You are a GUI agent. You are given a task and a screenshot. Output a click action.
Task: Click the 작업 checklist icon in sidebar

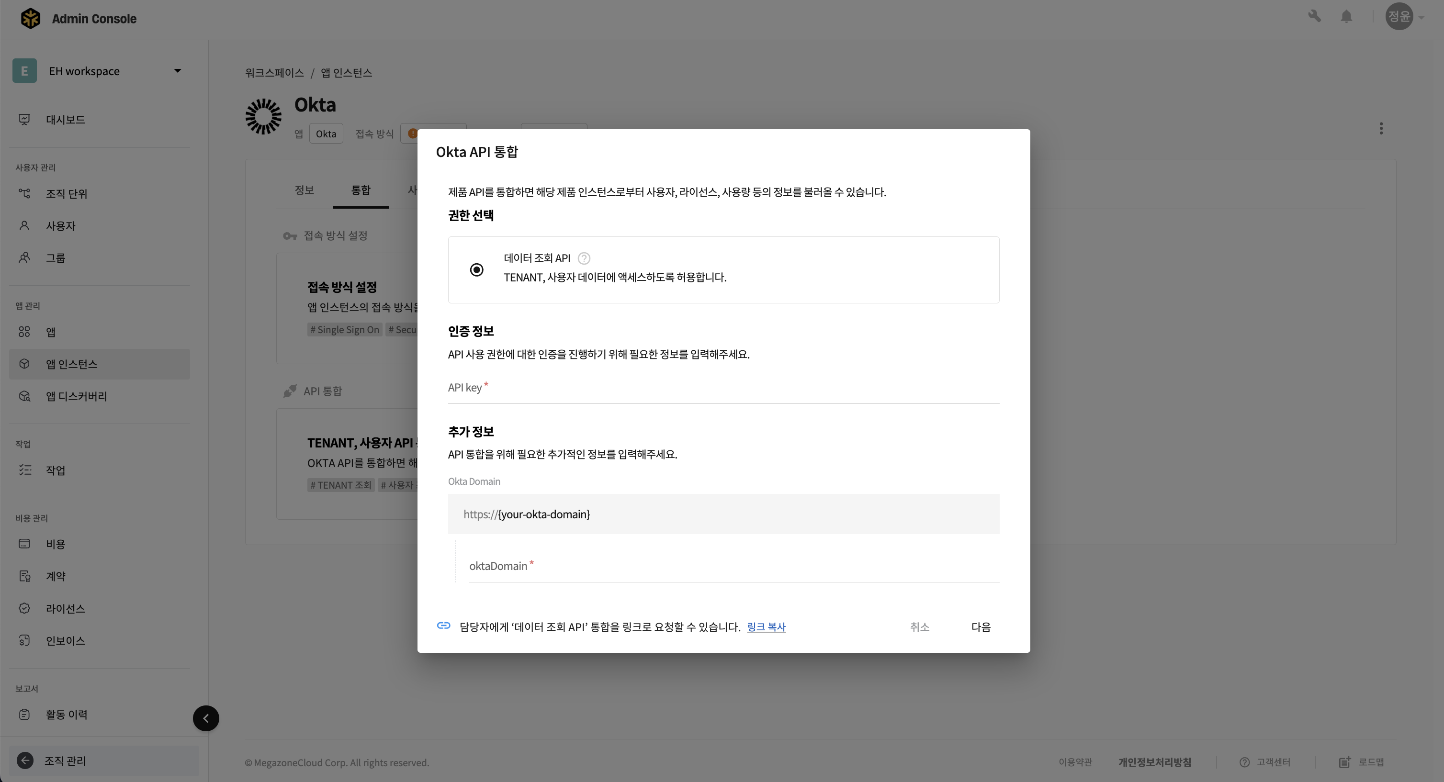coord(25,469)
